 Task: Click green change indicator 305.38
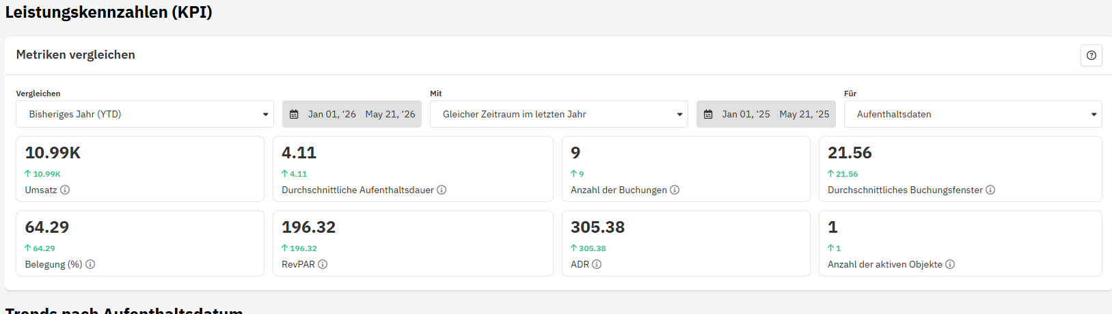(588, 248)
